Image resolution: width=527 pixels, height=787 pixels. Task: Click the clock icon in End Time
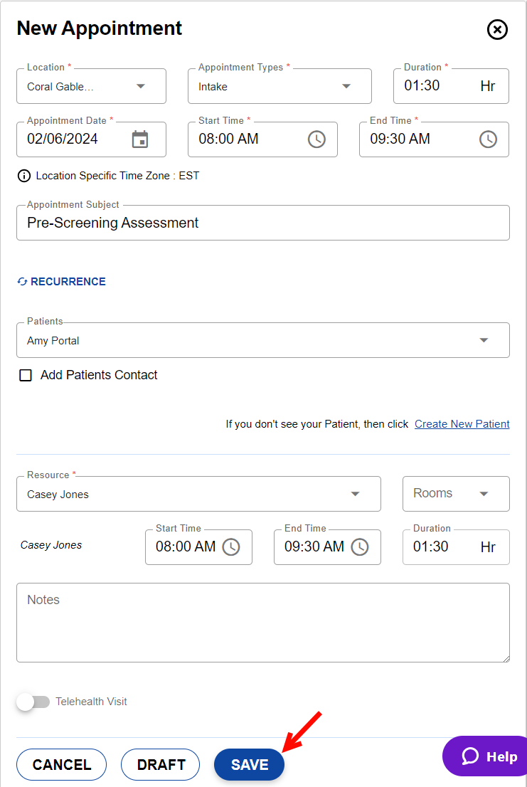point(488,139)
